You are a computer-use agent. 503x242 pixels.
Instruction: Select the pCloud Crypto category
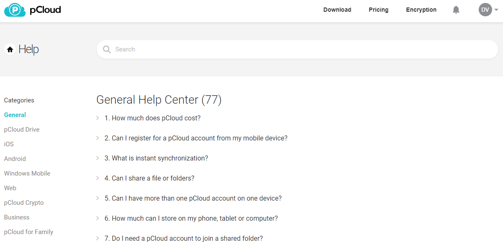click(x=24, y=203)
